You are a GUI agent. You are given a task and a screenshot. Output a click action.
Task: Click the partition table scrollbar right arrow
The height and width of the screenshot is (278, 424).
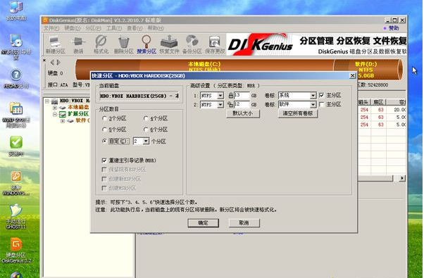[402, 178]
